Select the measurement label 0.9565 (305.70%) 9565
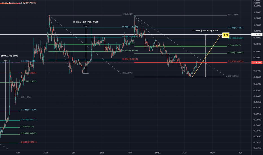Viewport: 263px width, 155px height. 86,22
